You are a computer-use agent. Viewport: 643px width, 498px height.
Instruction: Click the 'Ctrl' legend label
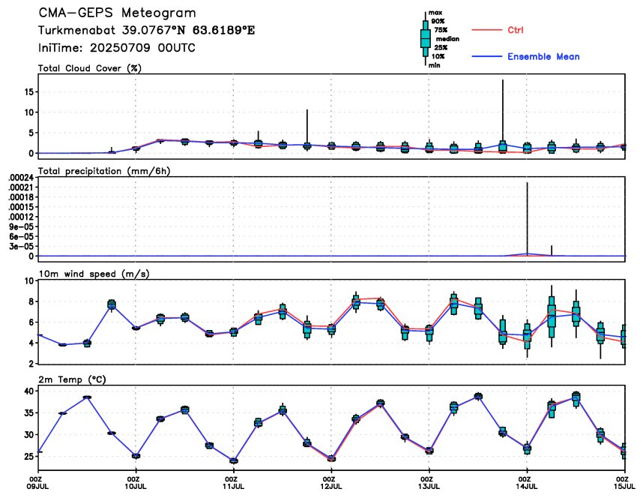[516, 30]
